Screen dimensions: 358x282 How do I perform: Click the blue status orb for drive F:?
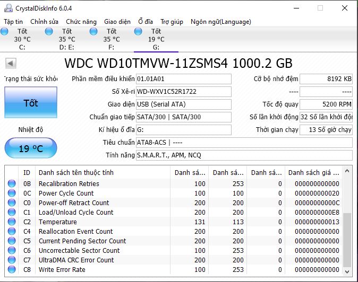[93, 31]
